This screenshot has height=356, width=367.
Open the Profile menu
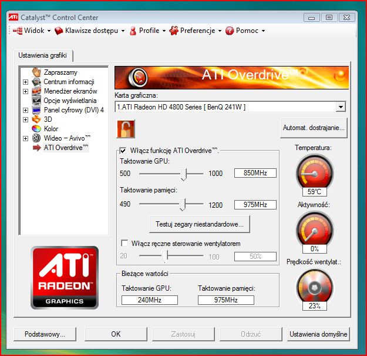(147, 31)
